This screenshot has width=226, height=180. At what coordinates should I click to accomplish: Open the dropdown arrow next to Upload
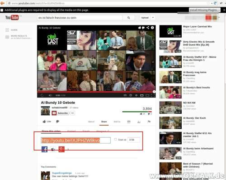pyautogui.click(x=153, y=18)
